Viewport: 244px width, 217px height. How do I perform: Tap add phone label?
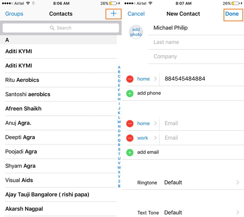click(x=149, y=93)
